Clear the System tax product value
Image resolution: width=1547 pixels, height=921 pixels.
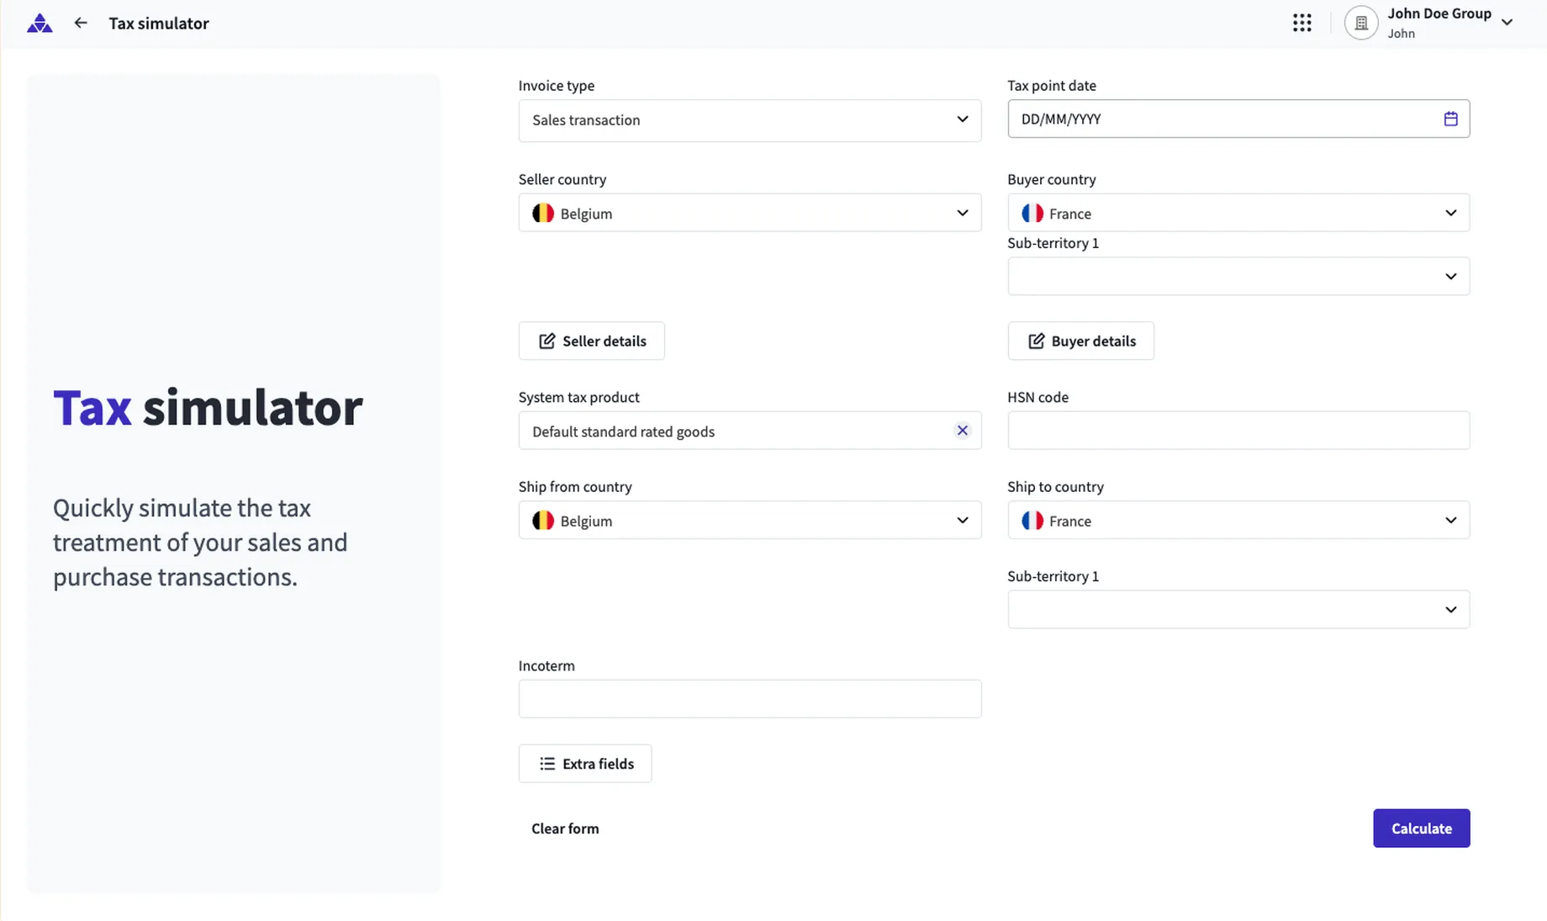coord(963,431)
